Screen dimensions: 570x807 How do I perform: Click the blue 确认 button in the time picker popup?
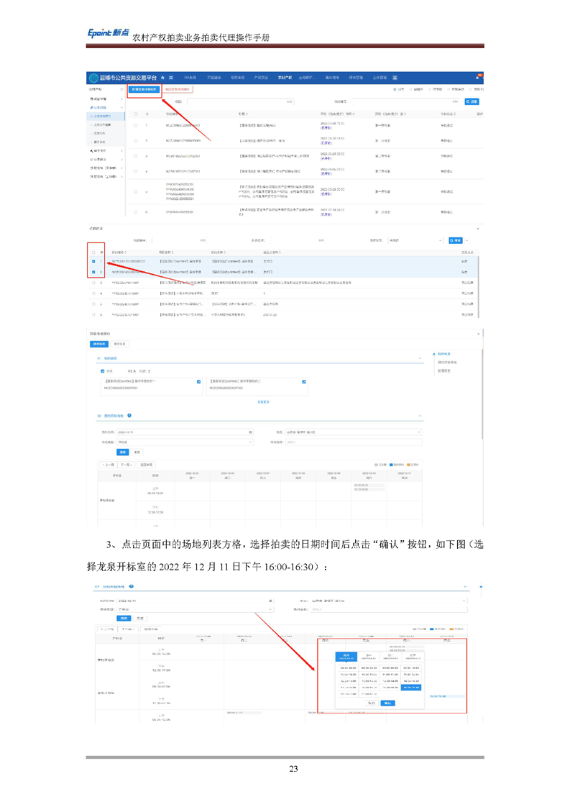point(388,703)
